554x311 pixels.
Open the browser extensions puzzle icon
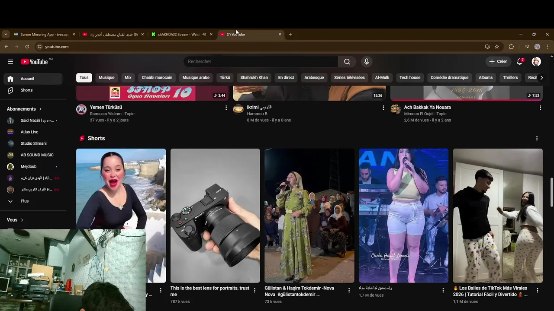pos(511,47)
